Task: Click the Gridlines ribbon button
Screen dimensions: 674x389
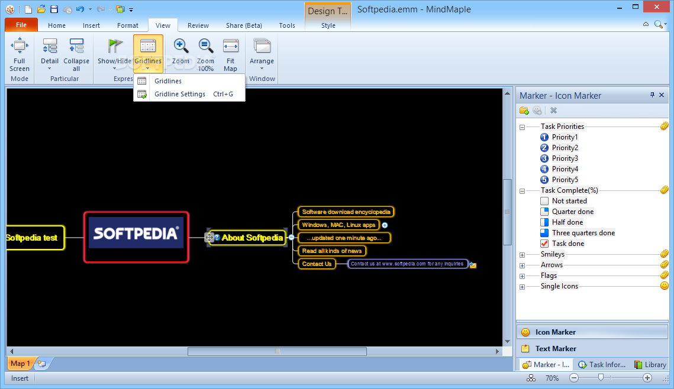Action: [148, 54]
